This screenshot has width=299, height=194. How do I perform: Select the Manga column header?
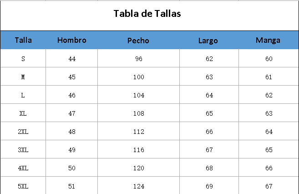point(268,40)
